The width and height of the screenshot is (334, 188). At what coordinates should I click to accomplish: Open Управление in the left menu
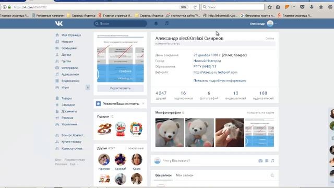coord(69,124)
